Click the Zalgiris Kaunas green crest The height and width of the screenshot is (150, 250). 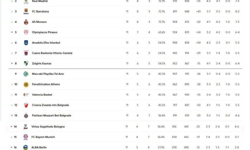coord(26,63)
